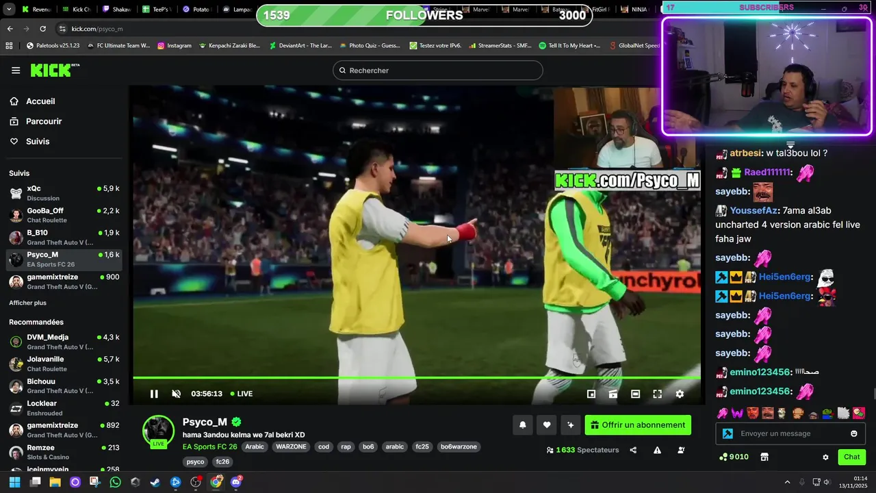Screen dimensions: 876x493
Task: Open Locklear recommended channel
Action: (x=64, y=407)
